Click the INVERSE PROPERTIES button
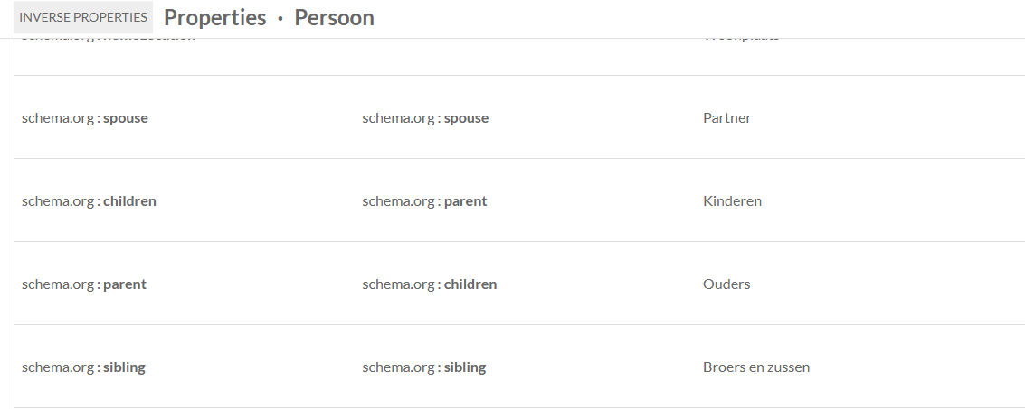The image size is (1025, 409). tap(83, 17)
